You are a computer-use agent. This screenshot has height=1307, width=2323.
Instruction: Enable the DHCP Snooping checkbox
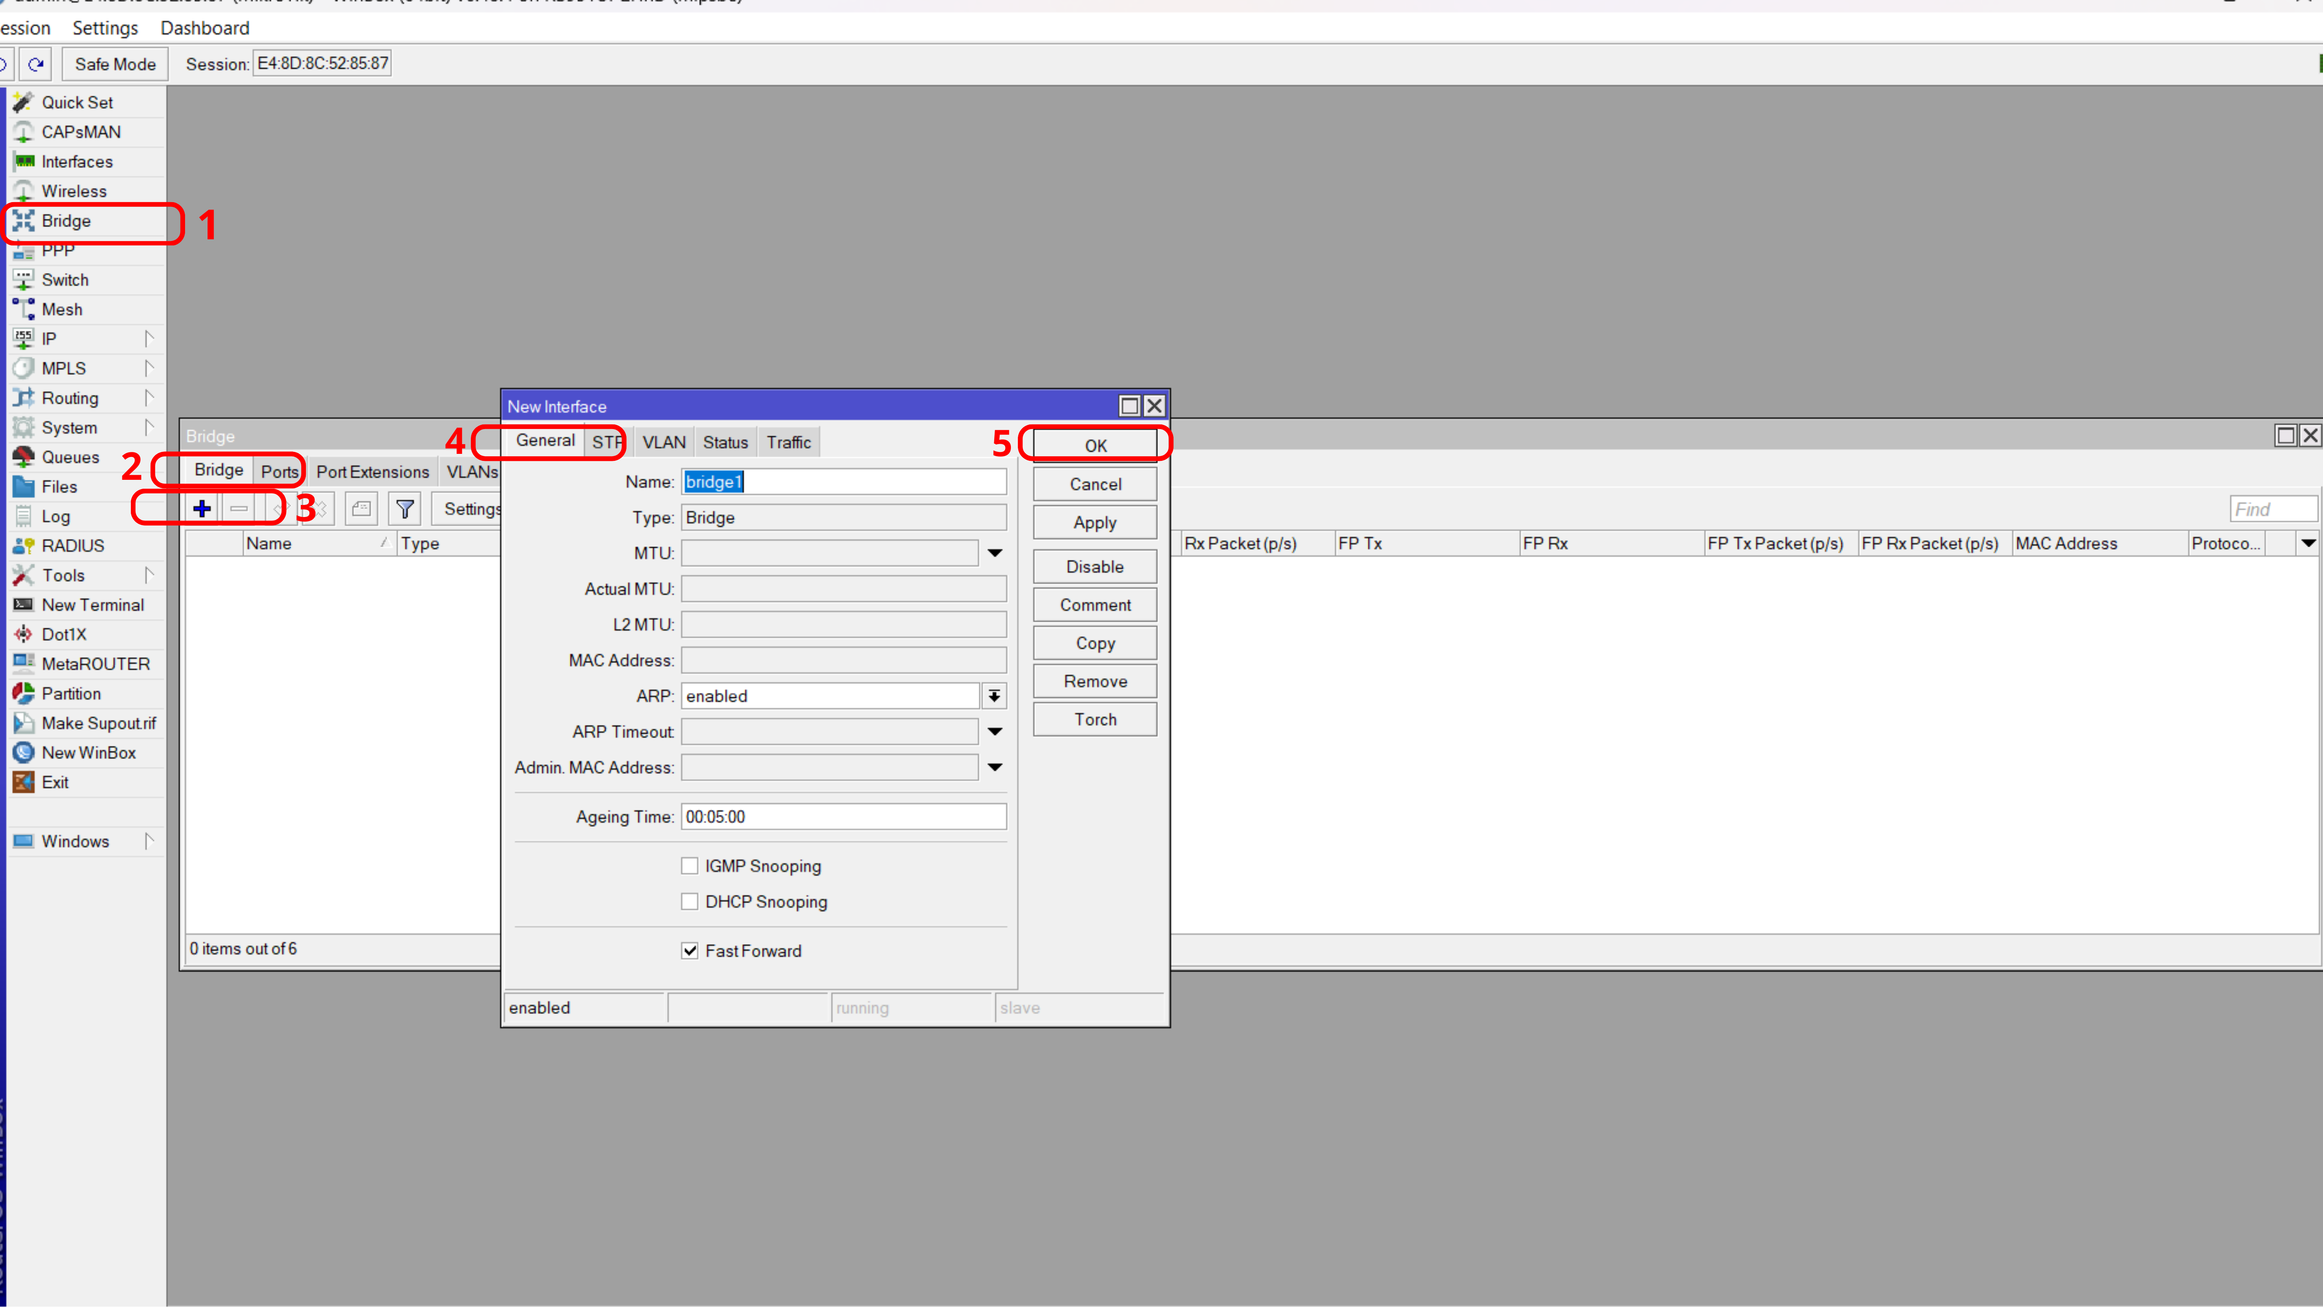(x=690, y=902)
